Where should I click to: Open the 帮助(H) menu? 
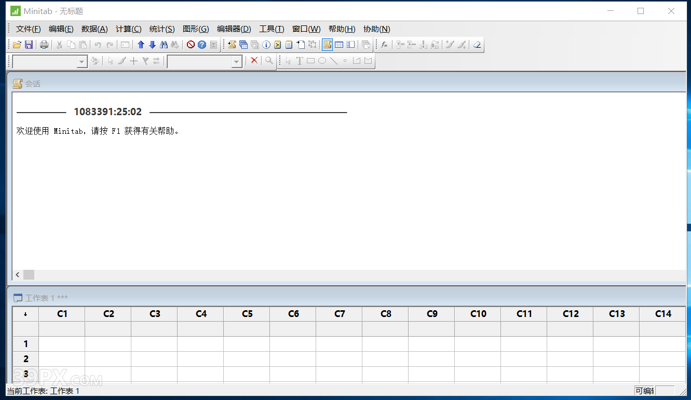pyautogui.click(x=342, y=29)
